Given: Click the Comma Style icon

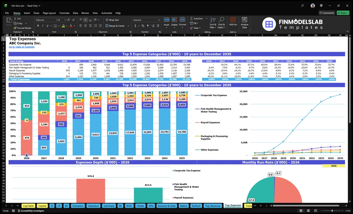Looking at the screenshot, I should click(147, 26).
